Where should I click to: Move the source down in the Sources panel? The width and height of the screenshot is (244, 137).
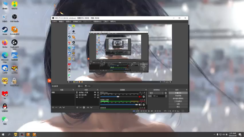click(x=91, y=107)
